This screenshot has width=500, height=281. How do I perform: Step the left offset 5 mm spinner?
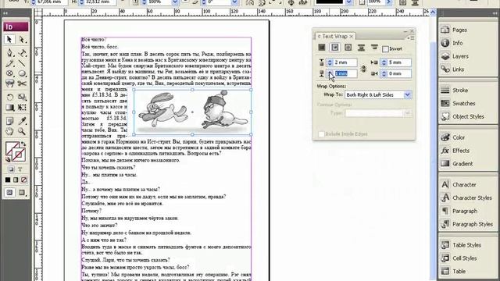(384, 62)
